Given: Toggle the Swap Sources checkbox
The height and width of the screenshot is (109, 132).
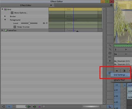Looking at the screenshot, I should click(15, 27).
